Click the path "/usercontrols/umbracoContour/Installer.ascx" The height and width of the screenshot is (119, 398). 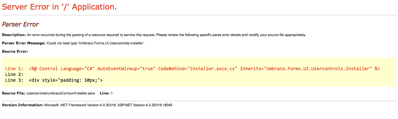(61, 93)
